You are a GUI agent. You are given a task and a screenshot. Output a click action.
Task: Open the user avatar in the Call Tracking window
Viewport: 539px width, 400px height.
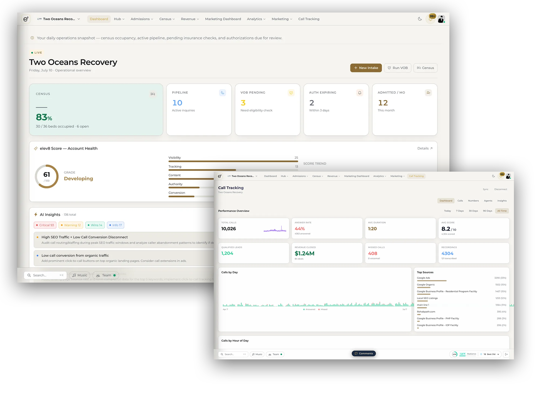click(x=508, y=176)
